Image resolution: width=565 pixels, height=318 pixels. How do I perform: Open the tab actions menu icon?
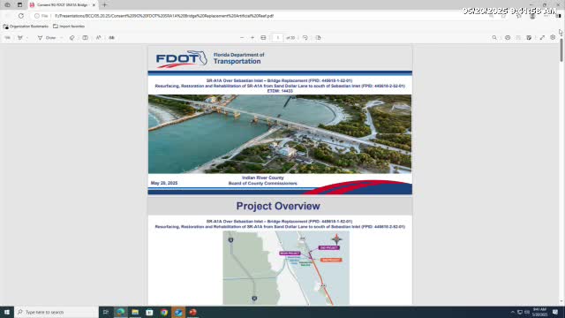coord(19,5)
